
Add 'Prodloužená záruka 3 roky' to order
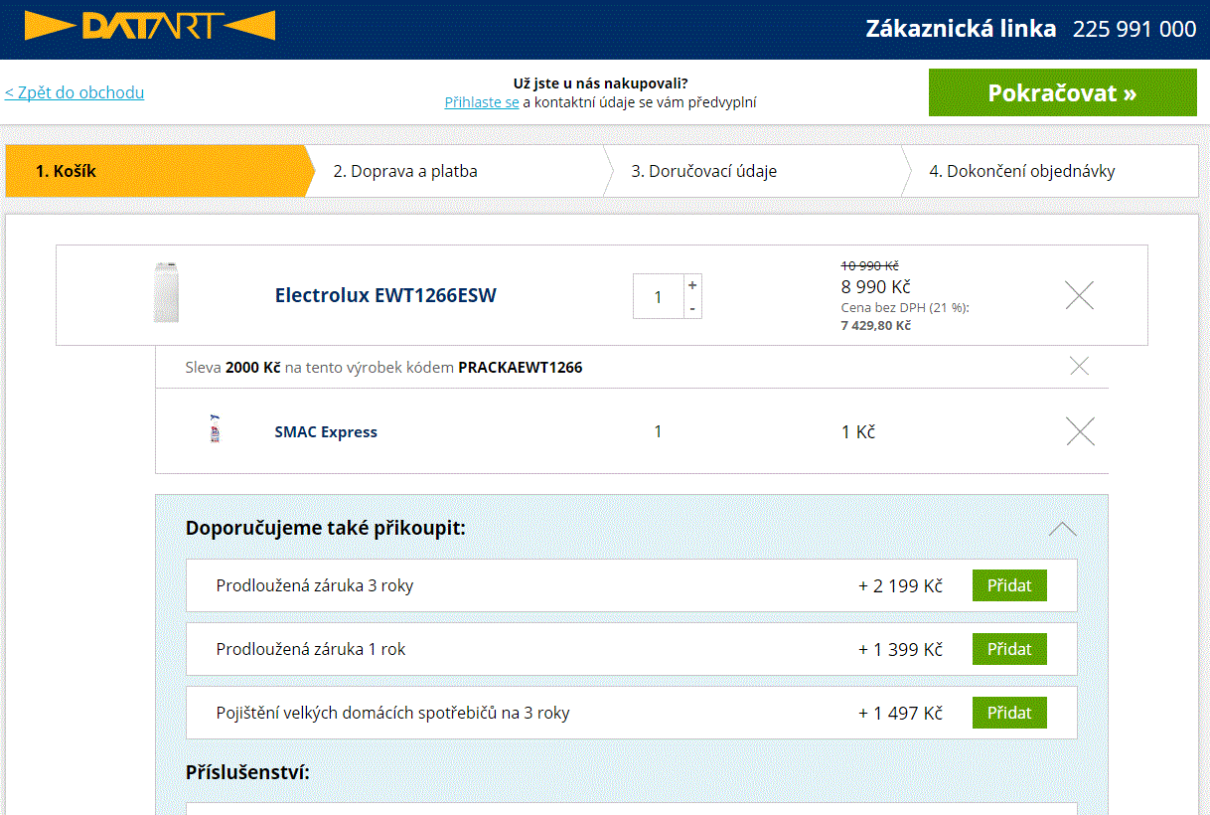pos(1009,585)
